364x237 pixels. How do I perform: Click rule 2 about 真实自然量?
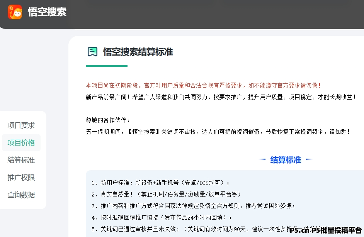coord(166,194)
